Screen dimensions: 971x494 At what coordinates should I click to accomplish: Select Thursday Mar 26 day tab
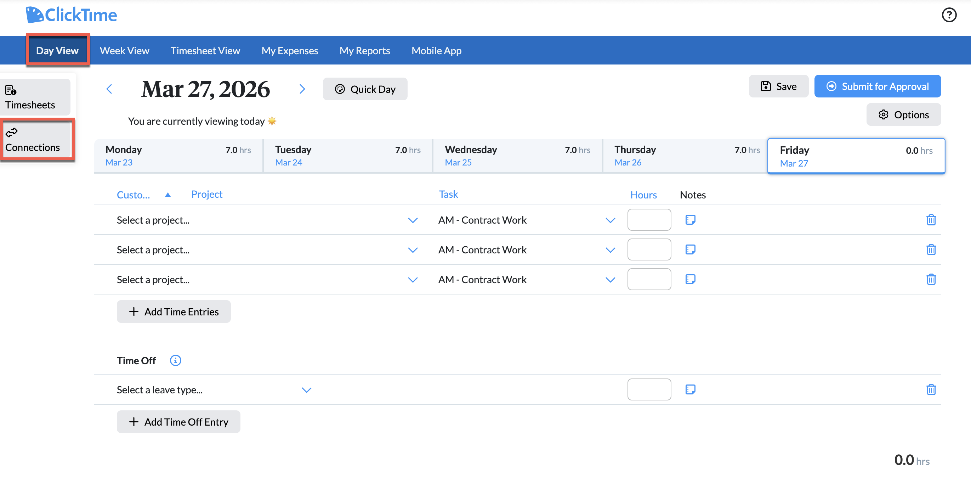[685, 156]
